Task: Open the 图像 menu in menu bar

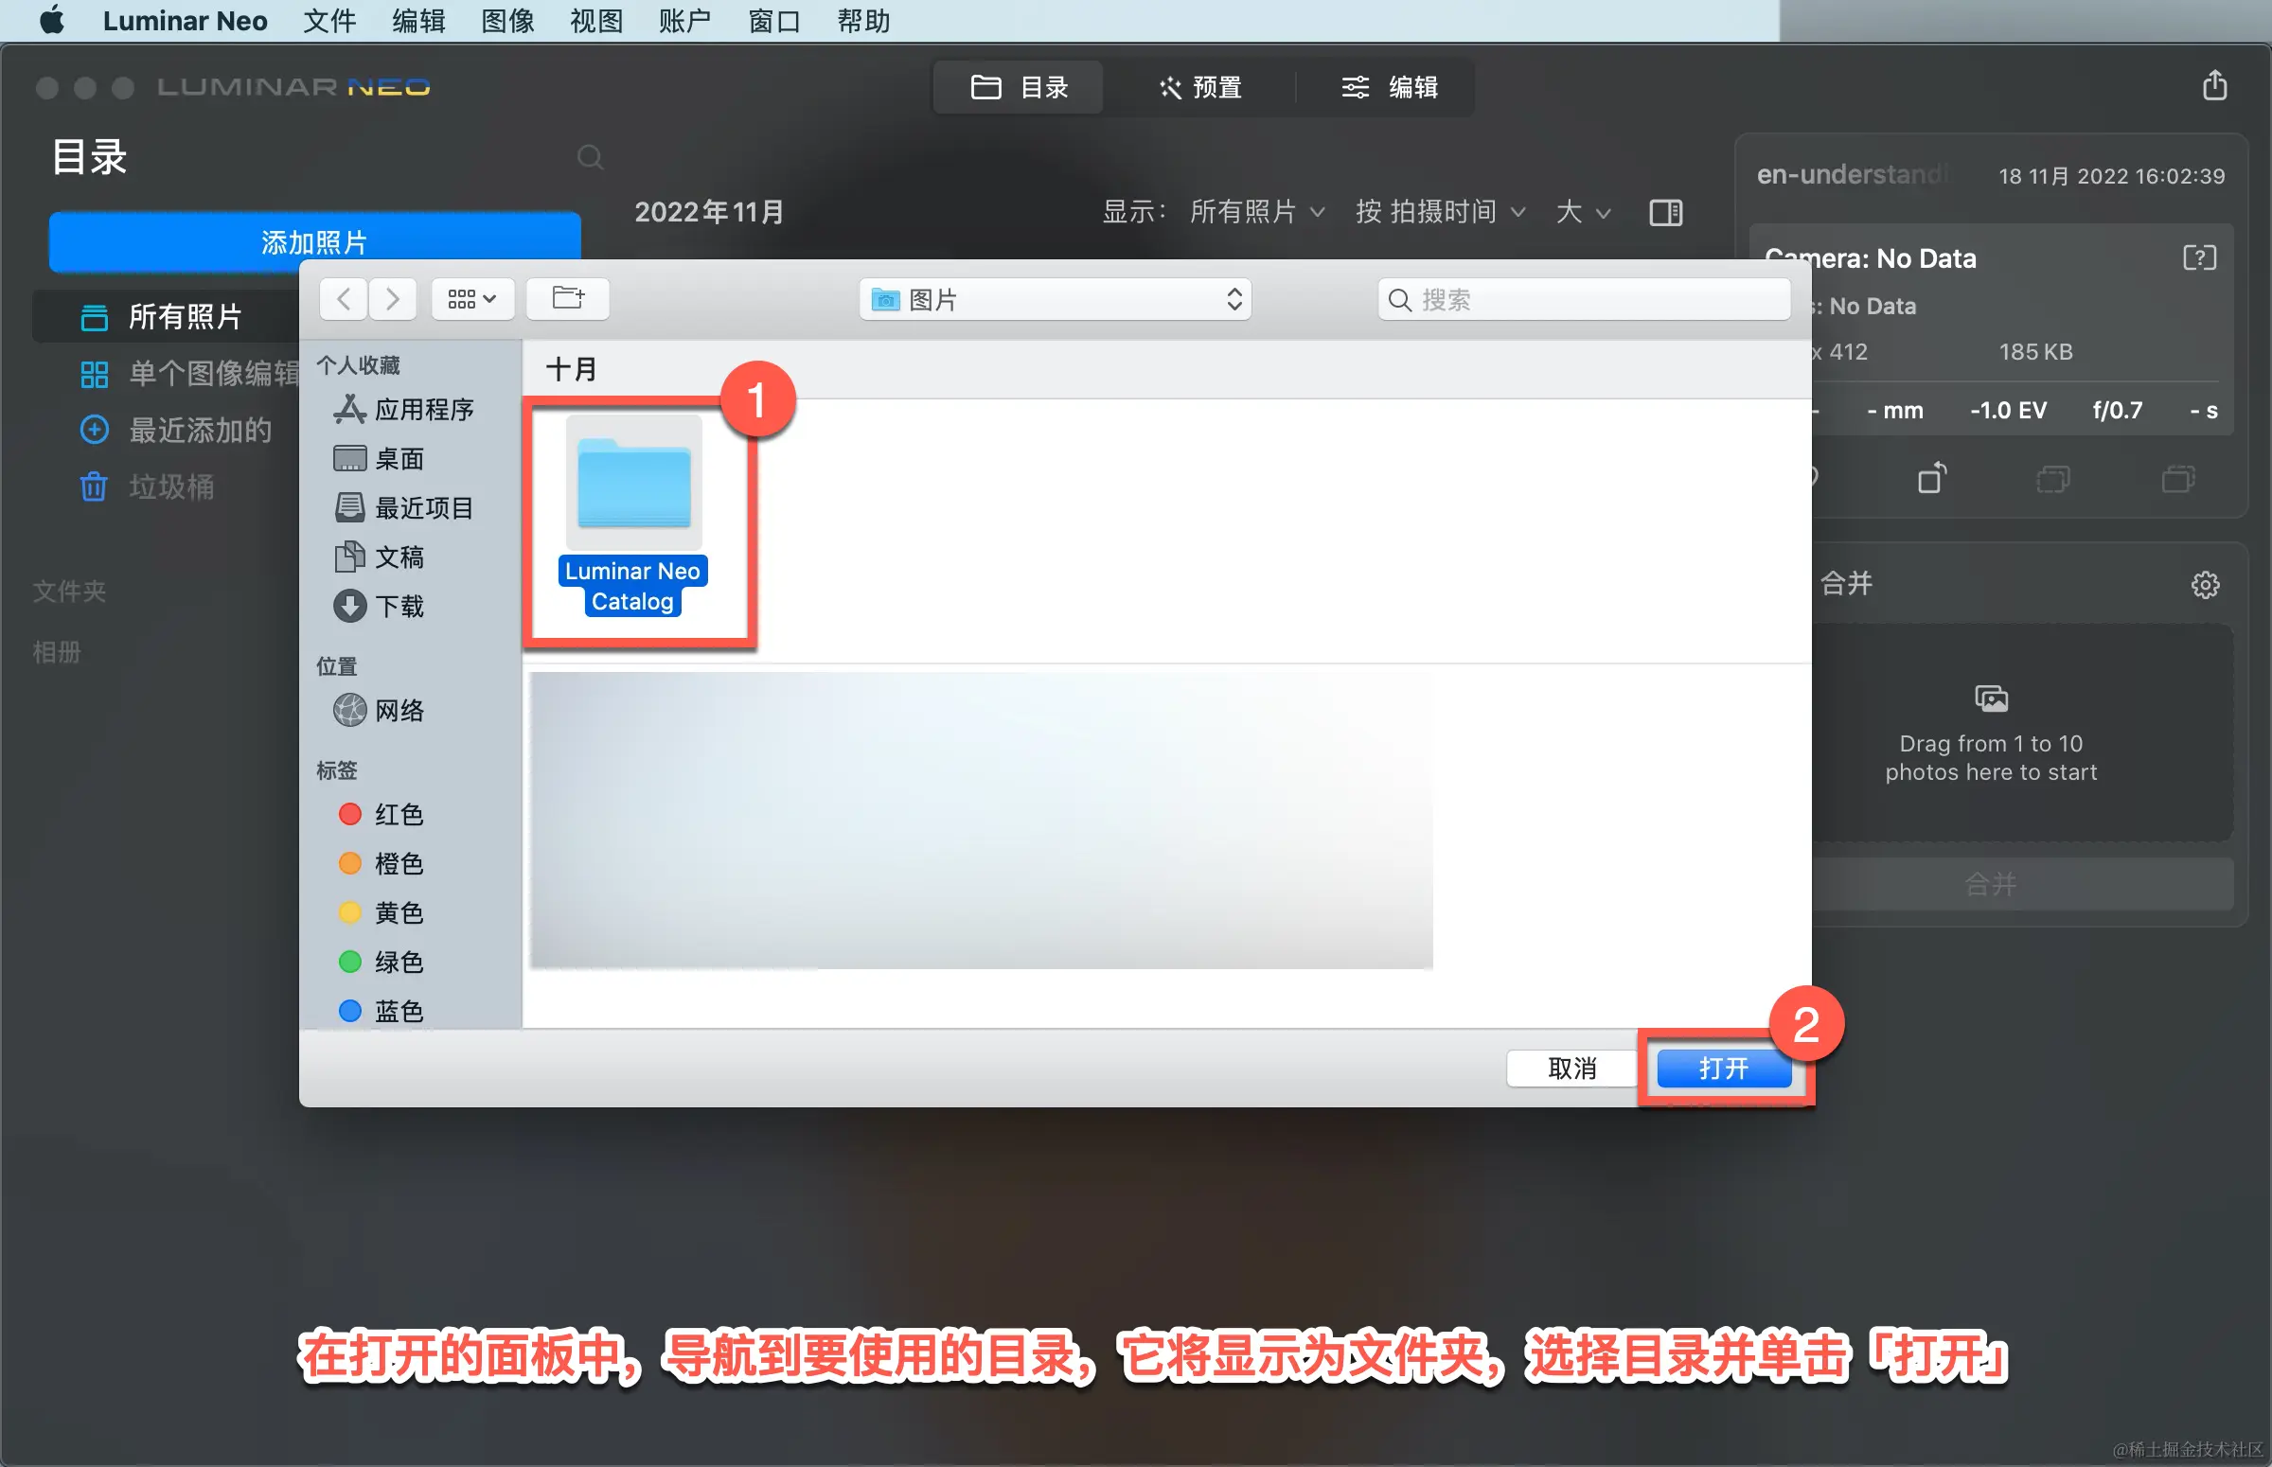Action: (506, 21)
